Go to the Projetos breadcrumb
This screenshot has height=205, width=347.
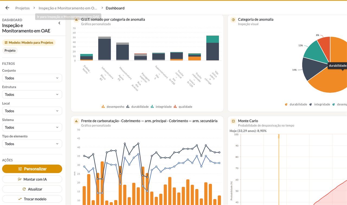[x=23, y=8]
